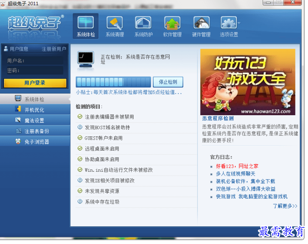308x244 pixels.
Task: Click the Win.ini自动运行文件未被修改 result
Action: [119, 170]
